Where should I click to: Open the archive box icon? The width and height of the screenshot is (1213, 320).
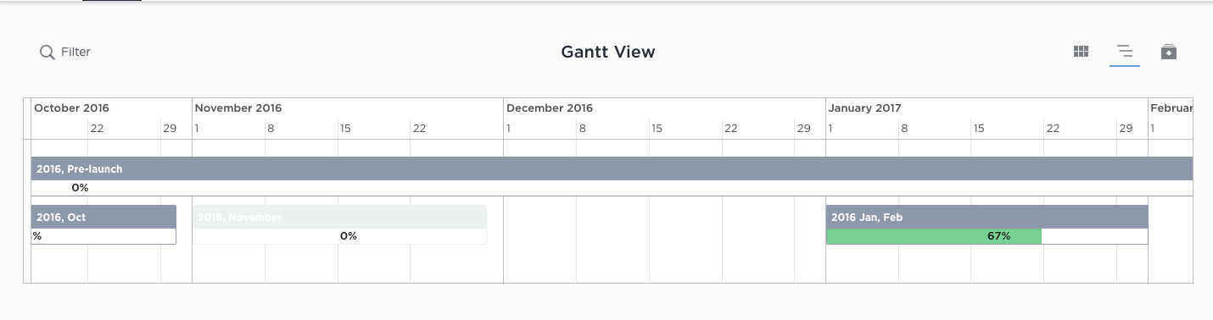pyautogui.click(x=1169, y=52)
